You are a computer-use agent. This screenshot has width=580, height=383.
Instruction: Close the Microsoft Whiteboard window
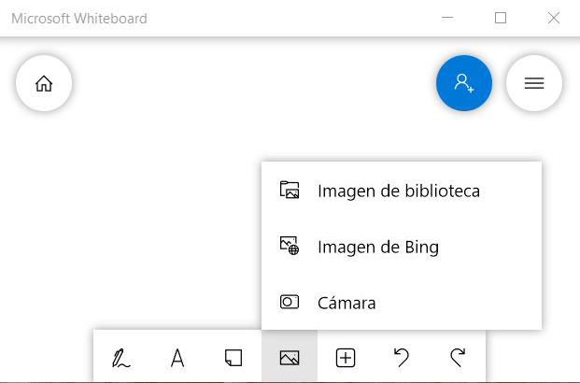553,18
